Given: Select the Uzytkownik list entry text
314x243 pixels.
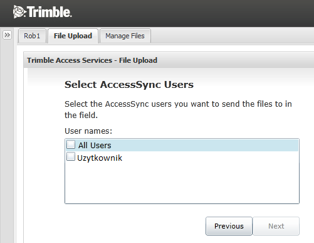Looking at the screenshot, I should [100, 158].
